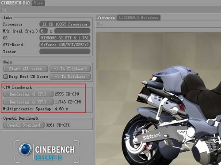Select the 2555 CB-CPU score text
This screenshot has width=221, height=165.
point(67,94)
